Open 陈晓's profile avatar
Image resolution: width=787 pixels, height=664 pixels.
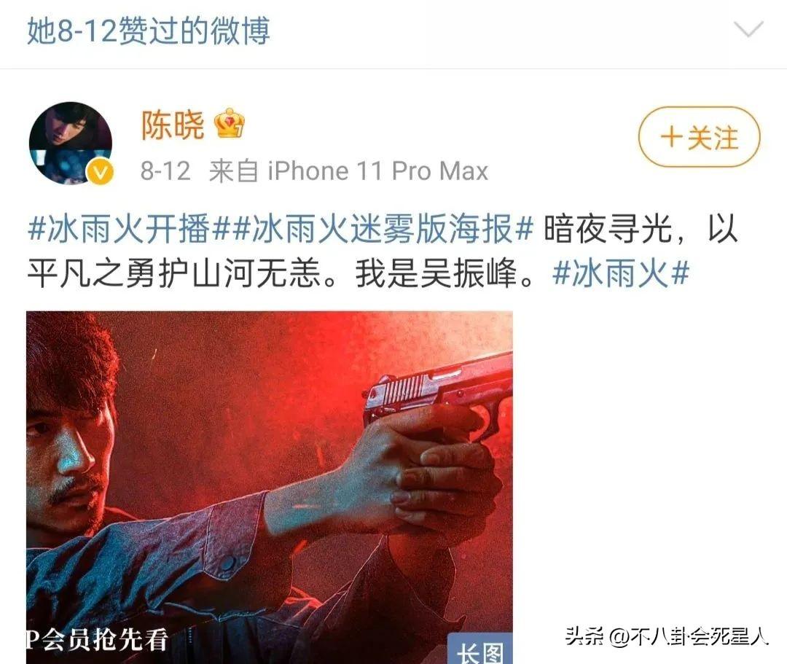pyautogui.click(x=71, y=143)
